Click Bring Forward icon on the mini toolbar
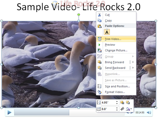158x119 pixels. tap(122, 102)
